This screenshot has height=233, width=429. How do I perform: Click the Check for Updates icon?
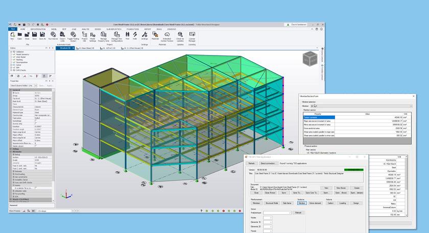(180, 34)
